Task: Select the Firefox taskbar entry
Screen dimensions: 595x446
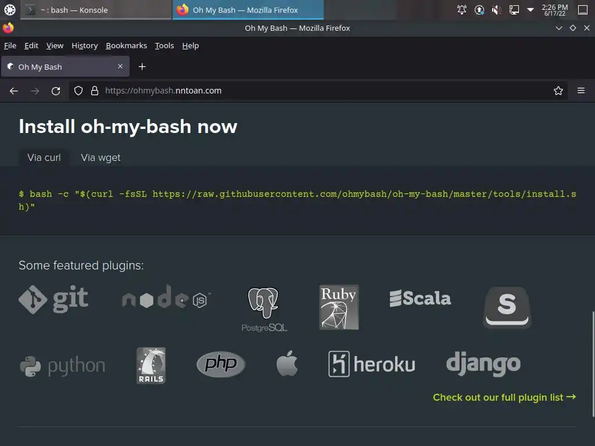Action: pos(248,10)
